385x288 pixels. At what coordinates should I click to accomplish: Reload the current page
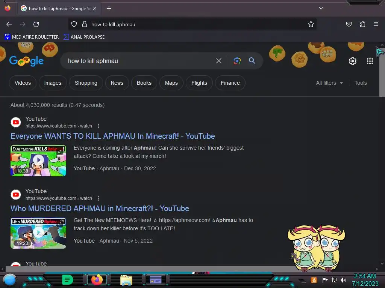36,24
